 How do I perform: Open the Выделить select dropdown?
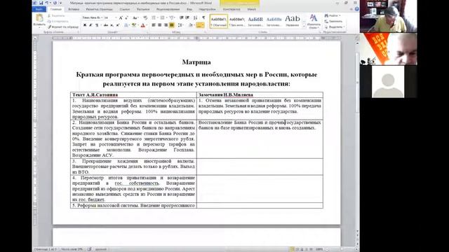click(x=334, y=27)
